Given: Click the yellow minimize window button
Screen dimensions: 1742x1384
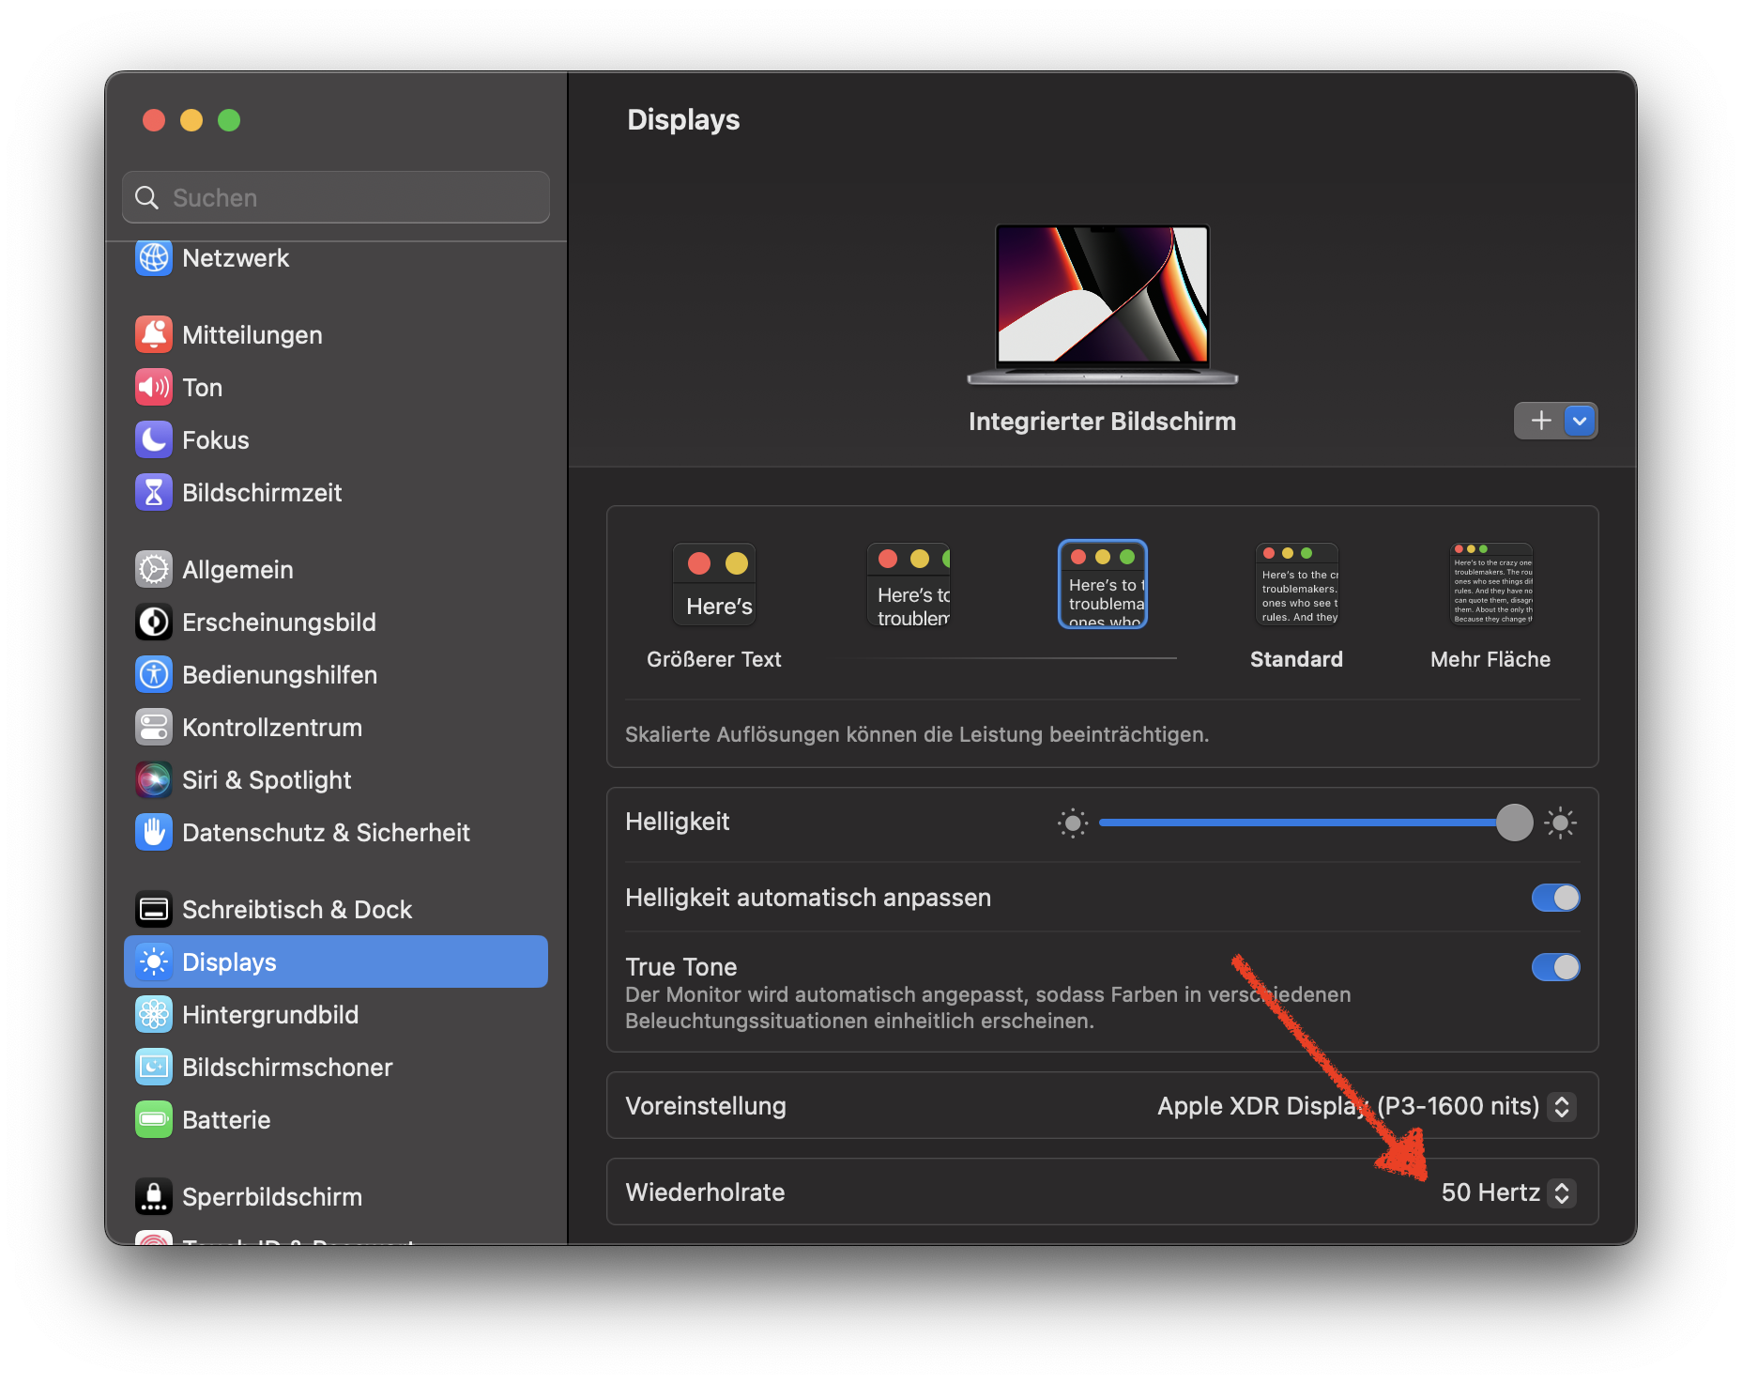Looking at the screenshot, I should tap(191, 120).
